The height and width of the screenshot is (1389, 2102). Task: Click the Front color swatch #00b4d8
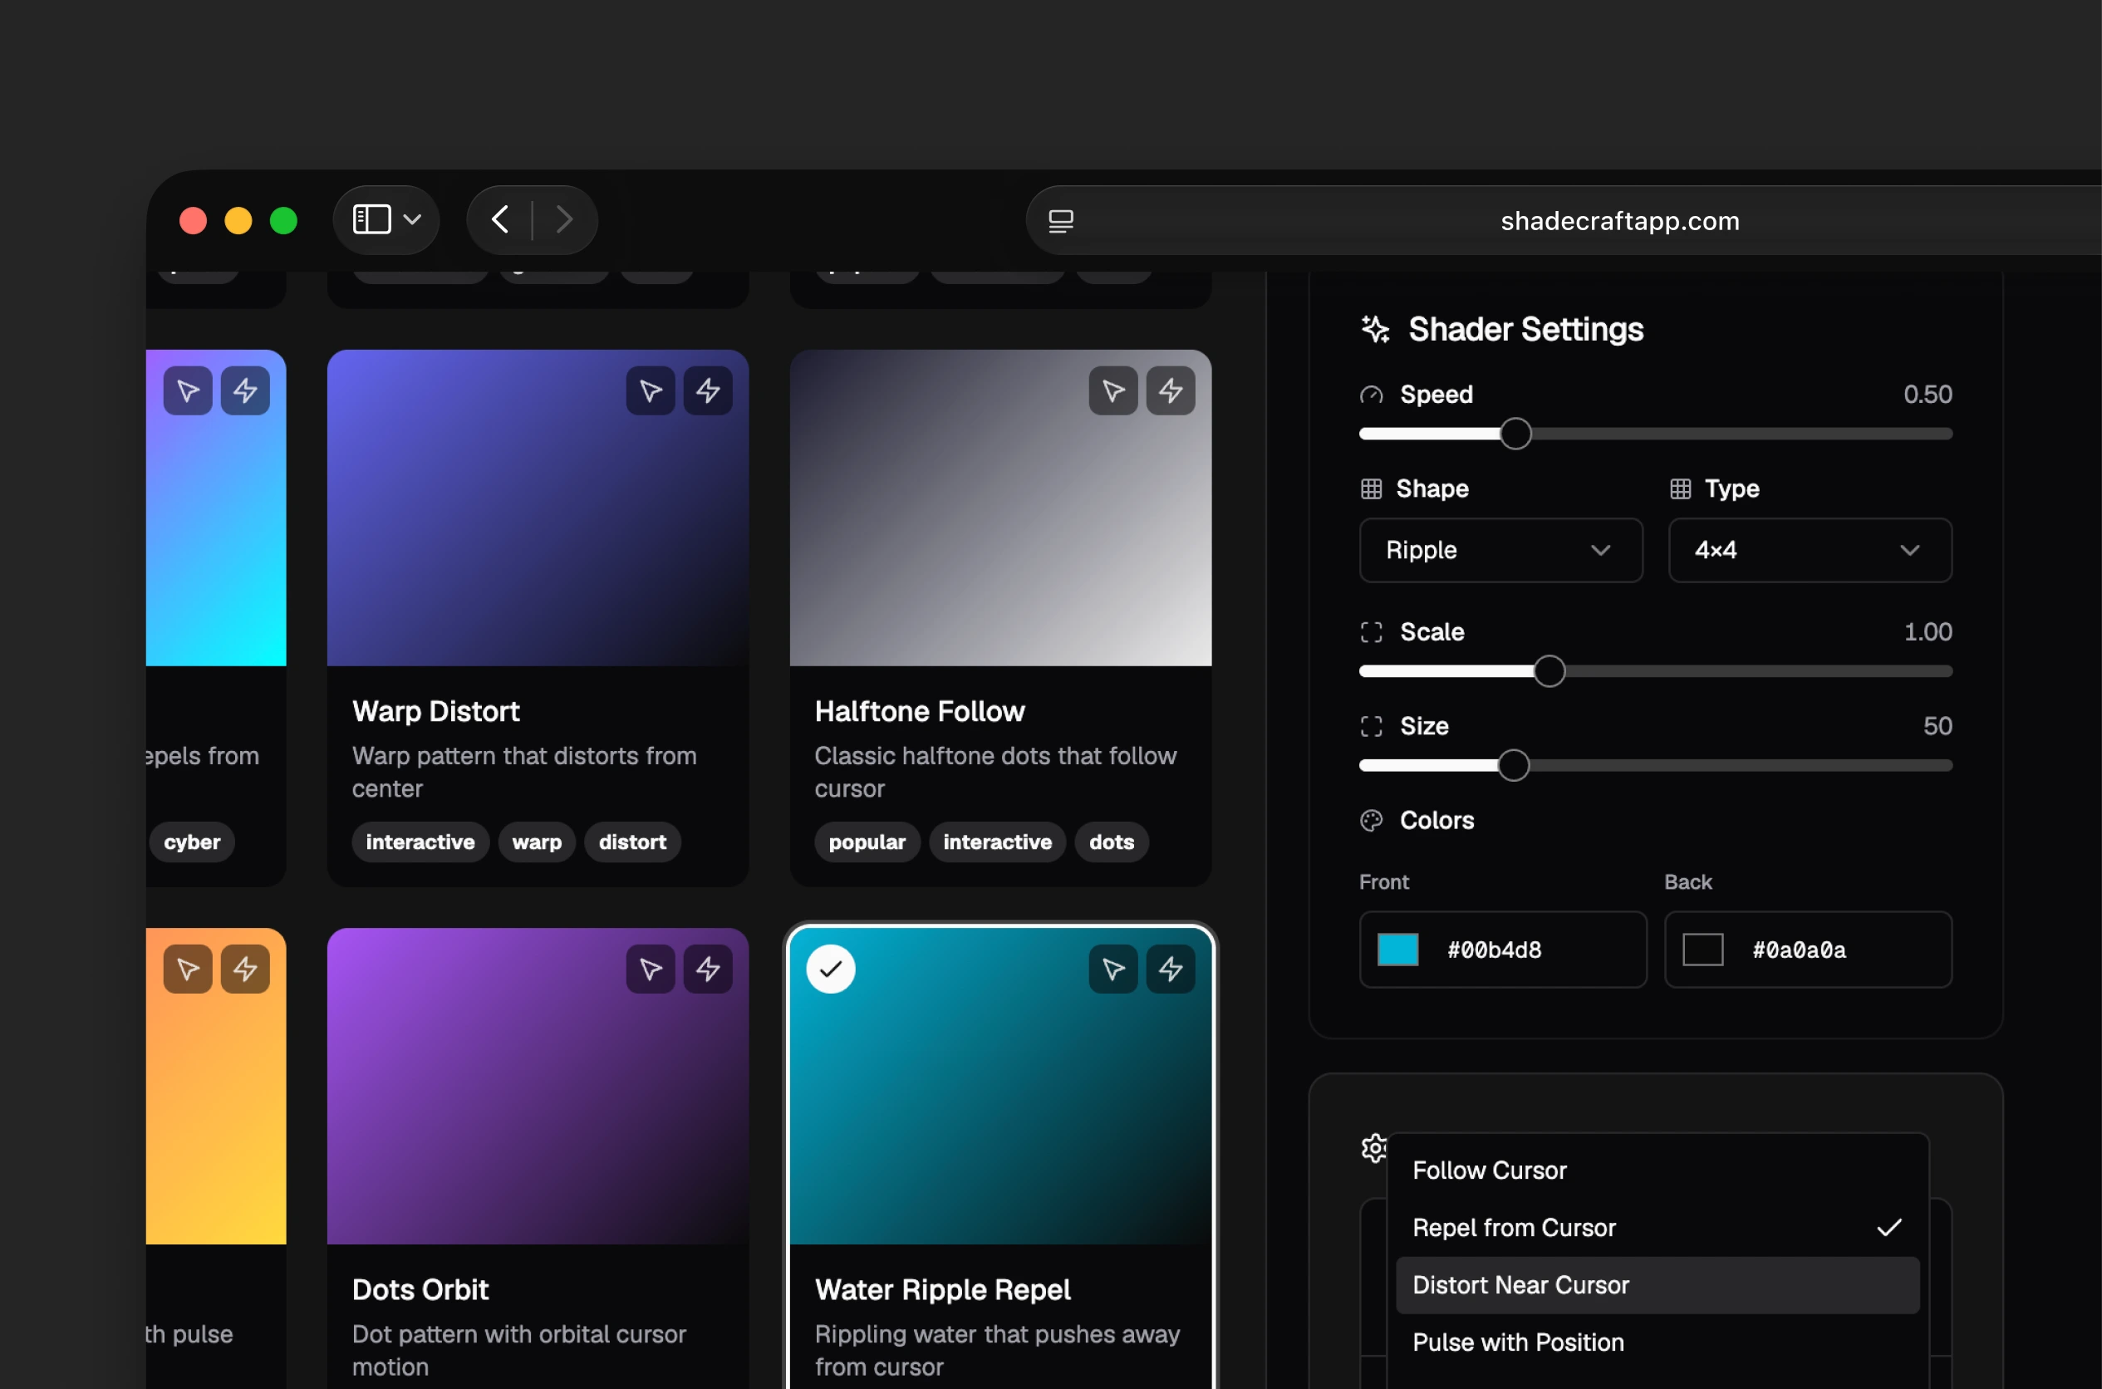(1397, 949)
